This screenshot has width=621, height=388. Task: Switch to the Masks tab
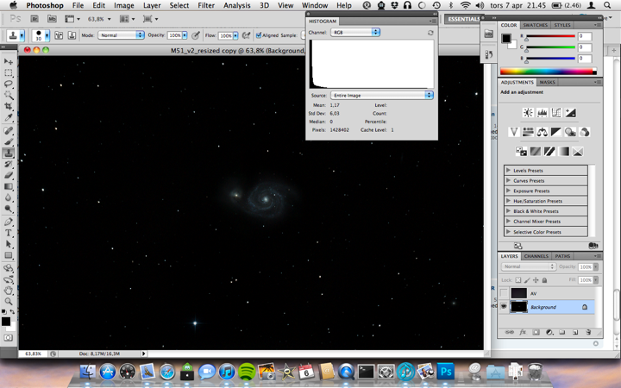point(547,83)
